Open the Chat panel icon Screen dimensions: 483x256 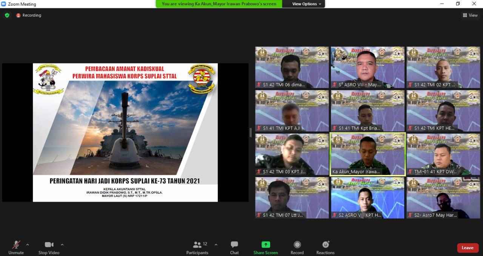(x=234, y=245)
